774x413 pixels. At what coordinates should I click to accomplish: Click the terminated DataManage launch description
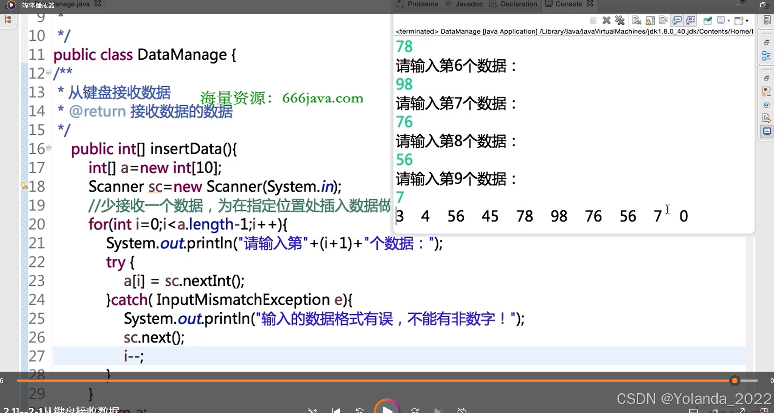point(574,31)
